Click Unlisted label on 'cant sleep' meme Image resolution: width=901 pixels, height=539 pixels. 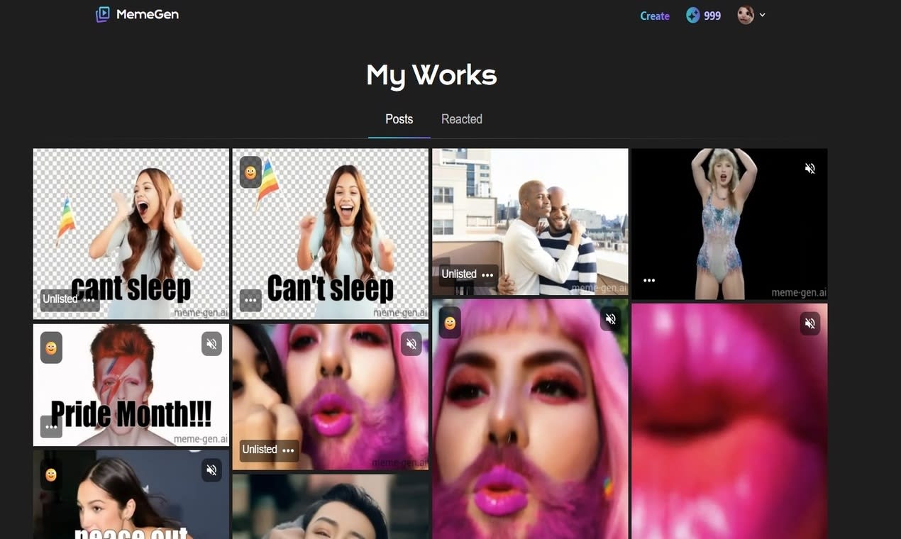coord(60,299)
